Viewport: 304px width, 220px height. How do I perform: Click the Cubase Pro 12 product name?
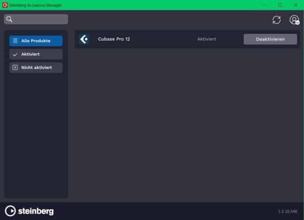[x=114, y=39]
